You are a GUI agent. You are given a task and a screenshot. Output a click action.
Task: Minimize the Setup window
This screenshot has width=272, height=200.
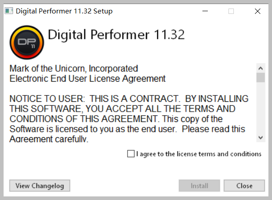tap(205, 11)
